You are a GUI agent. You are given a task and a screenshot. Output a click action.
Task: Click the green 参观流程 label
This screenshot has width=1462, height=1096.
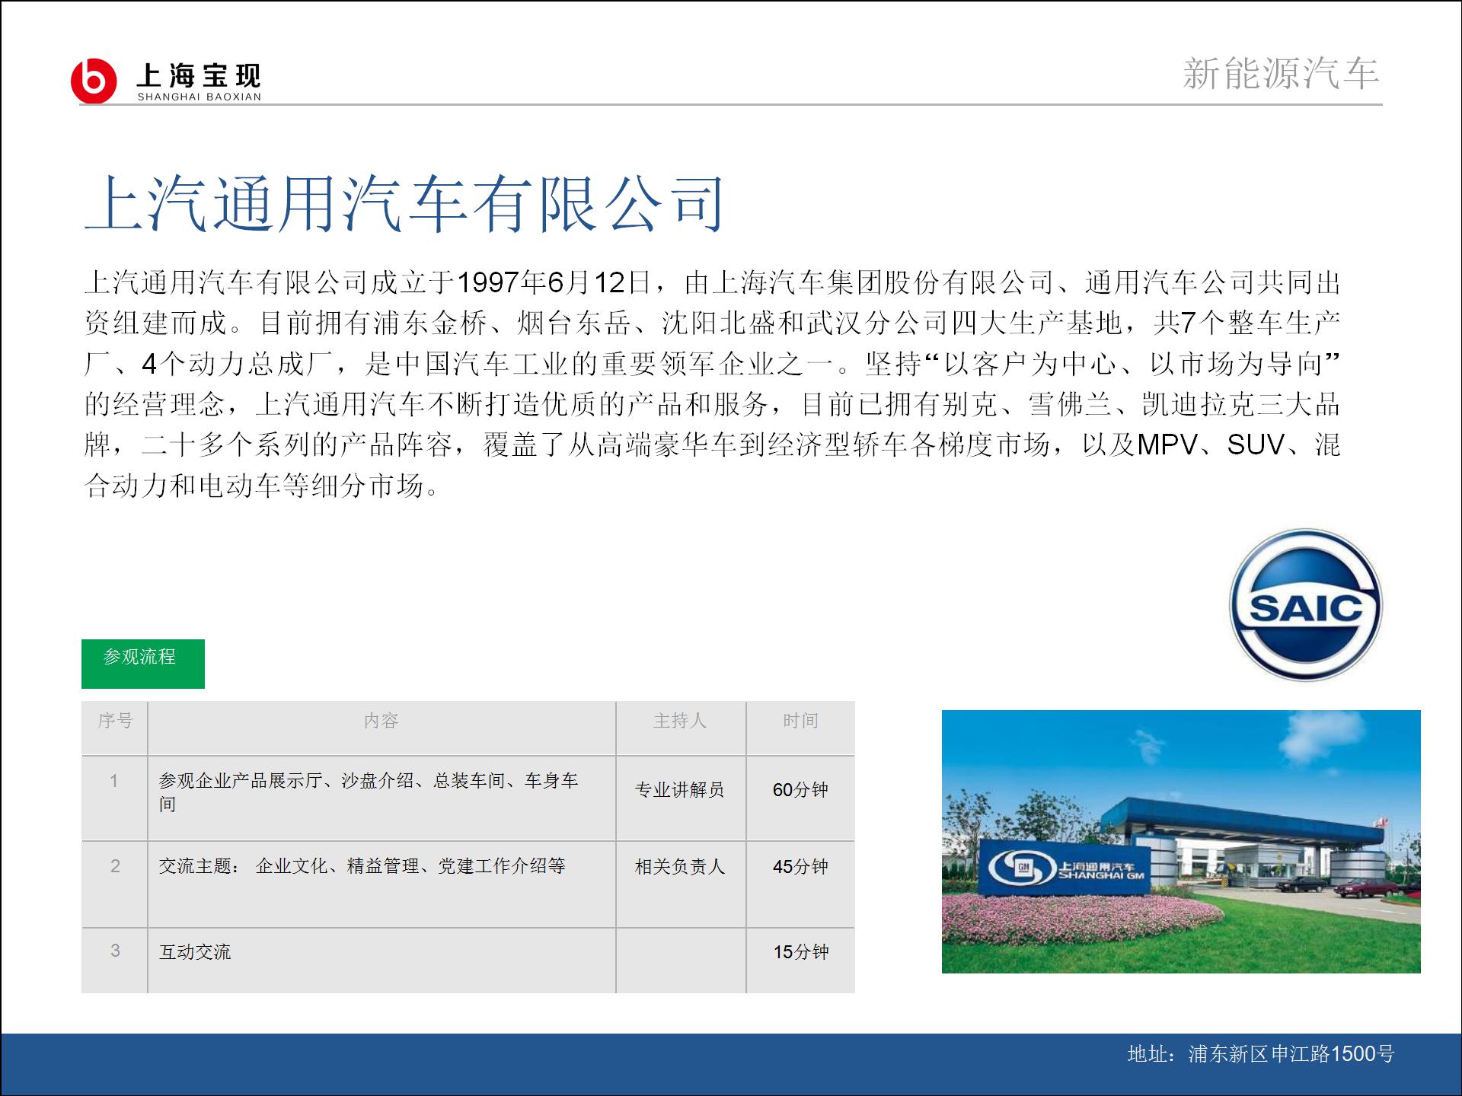(x=143, y=664)
